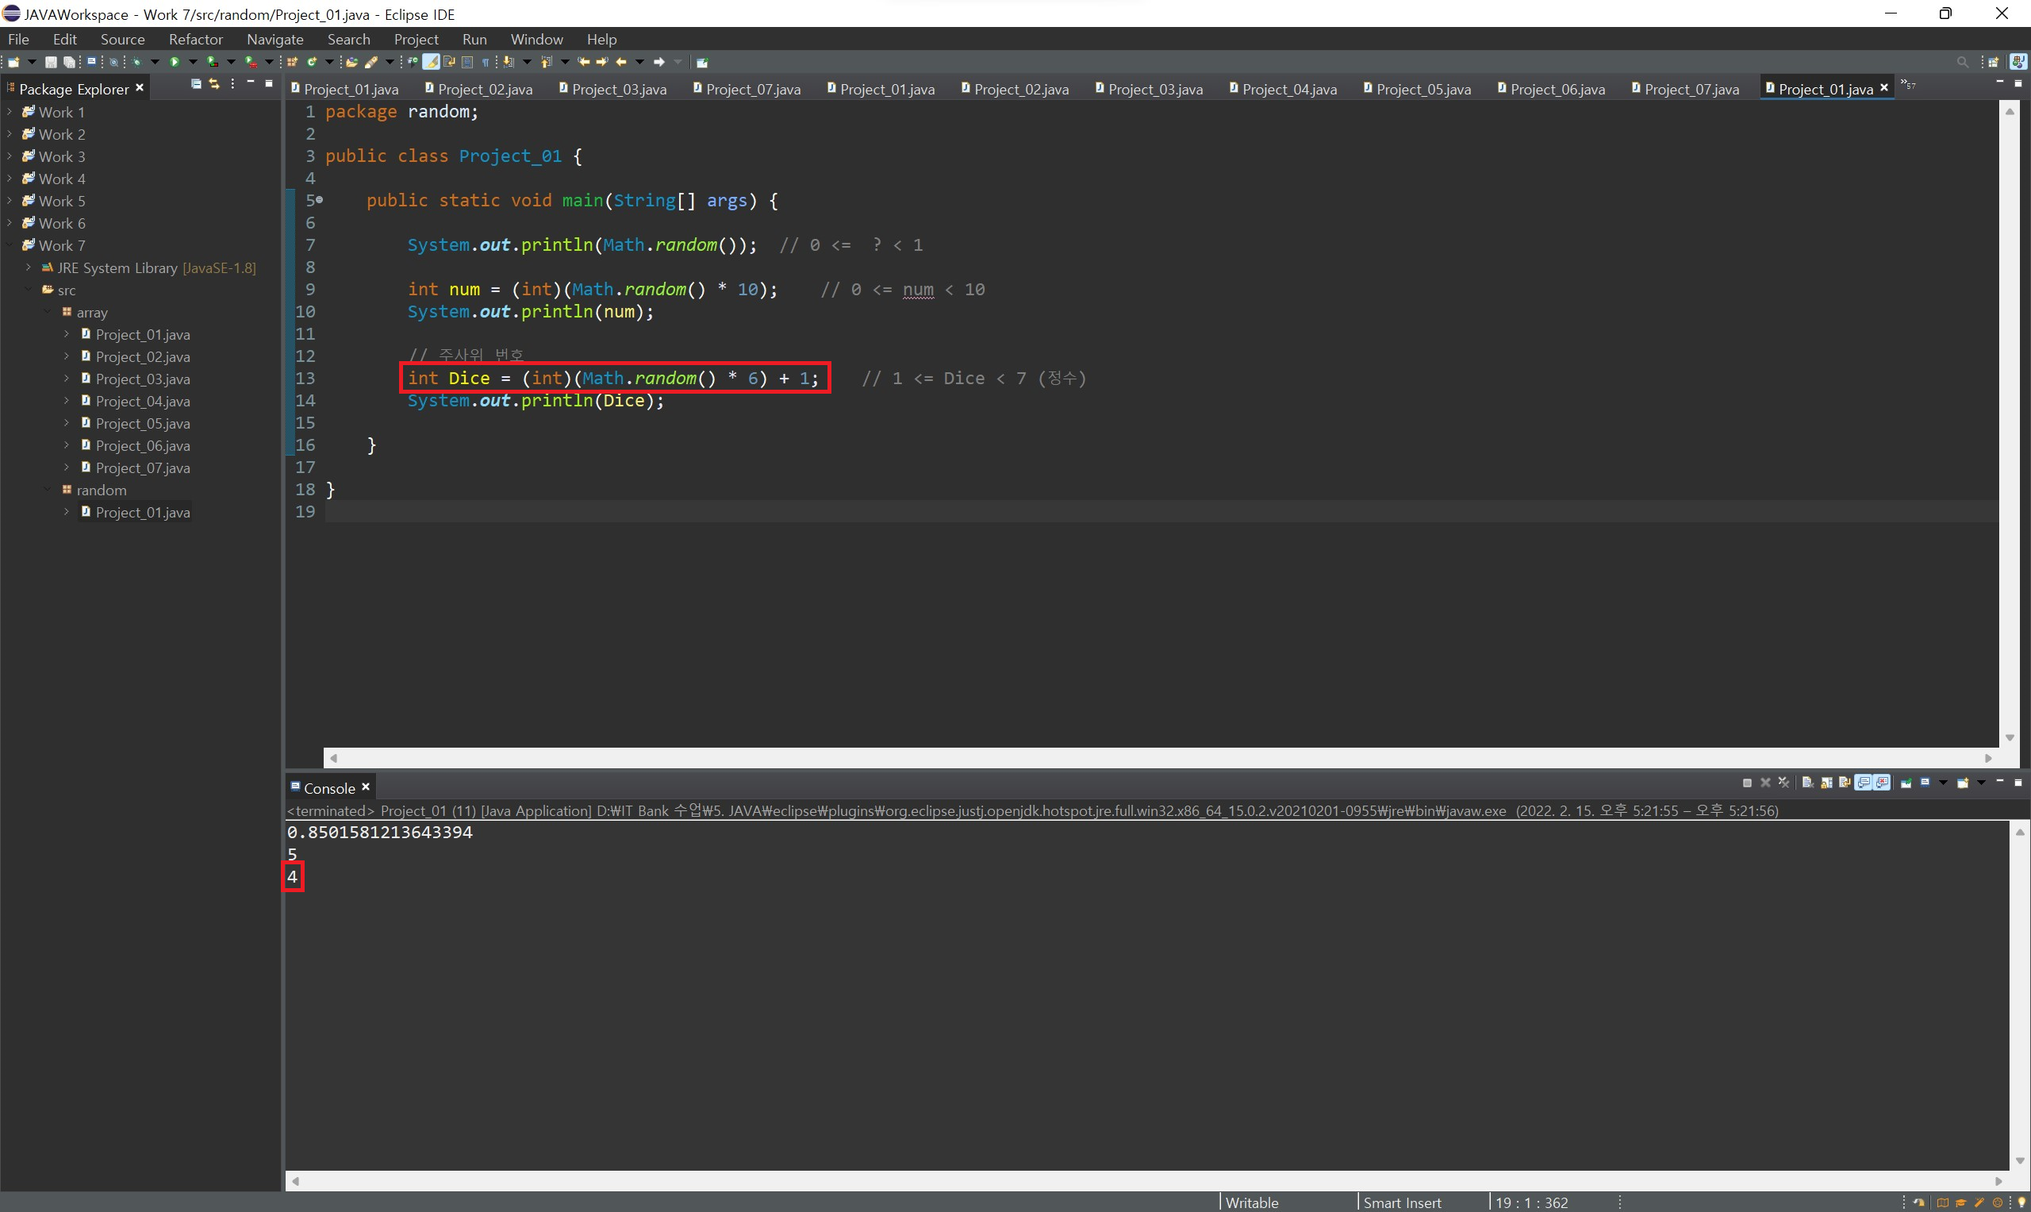2031x1212 pixels.
Task: Expand the Work 3 project node
Action: 9,156
